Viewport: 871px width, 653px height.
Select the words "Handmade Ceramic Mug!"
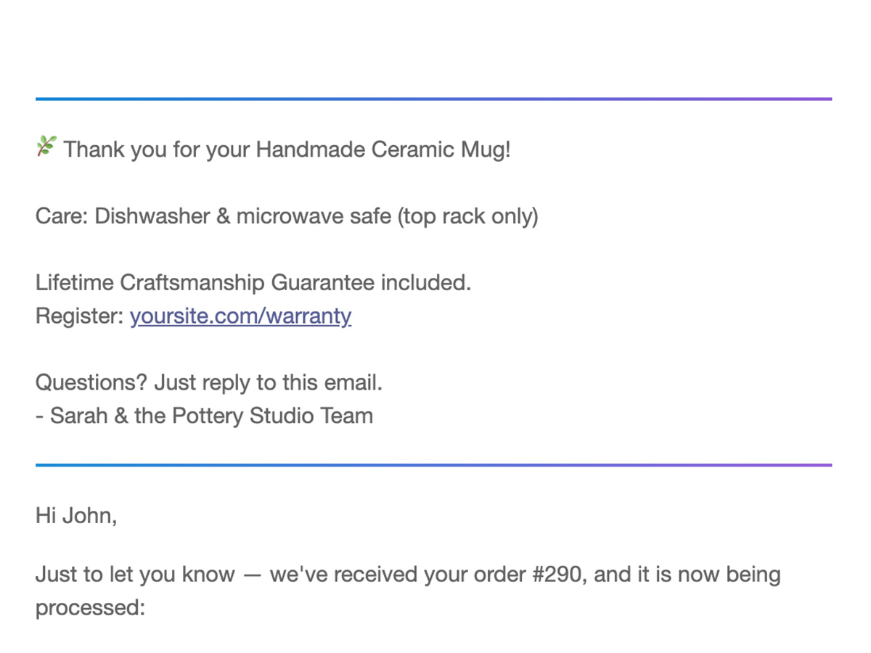(383, 150)
